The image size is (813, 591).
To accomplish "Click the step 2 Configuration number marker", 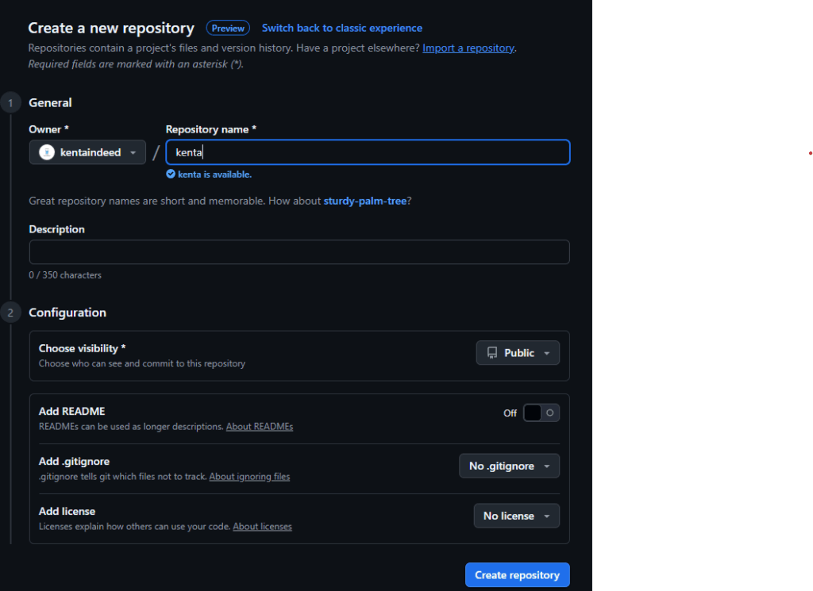I will pos(11,313).
